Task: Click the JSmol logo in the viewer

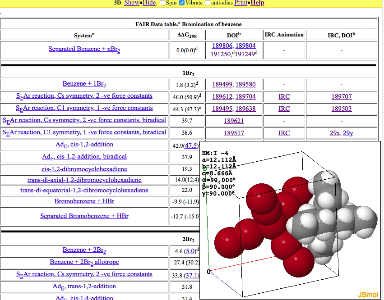Action: click(x=368, y=295)
